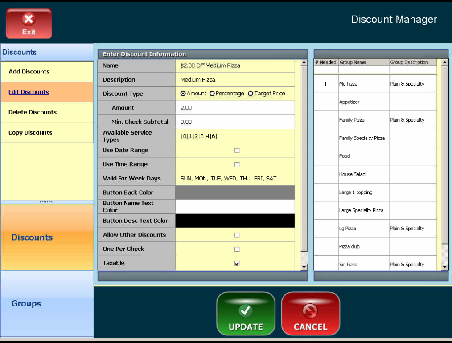The height and width of the screenshot is (343, 452).
Task: Enable the Use Date Range checkbox
Action: (237, 151)
